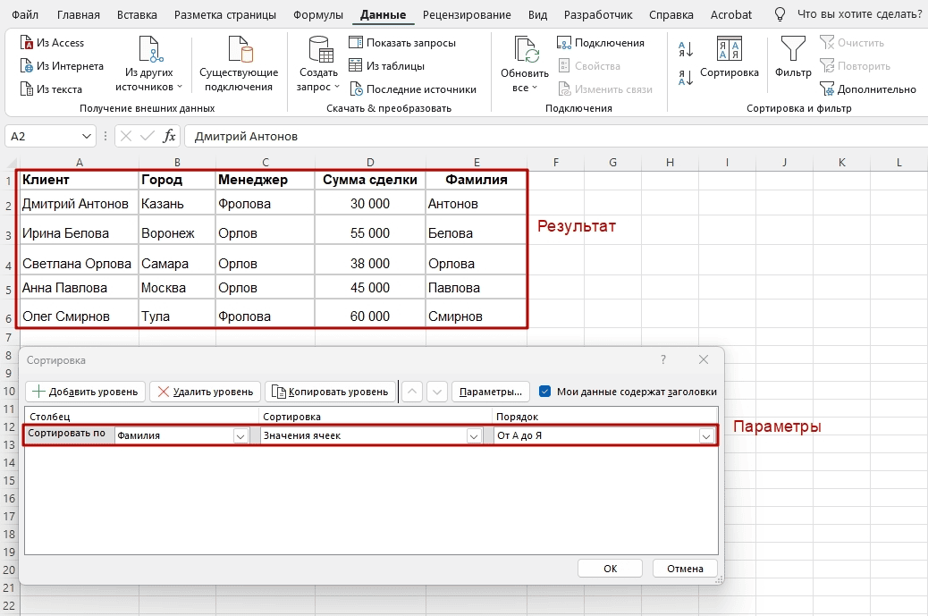Screen dimensions: 928x616
Task: Switch to the 'Формулы' ribbon tab
Action: tap(318, 15)
